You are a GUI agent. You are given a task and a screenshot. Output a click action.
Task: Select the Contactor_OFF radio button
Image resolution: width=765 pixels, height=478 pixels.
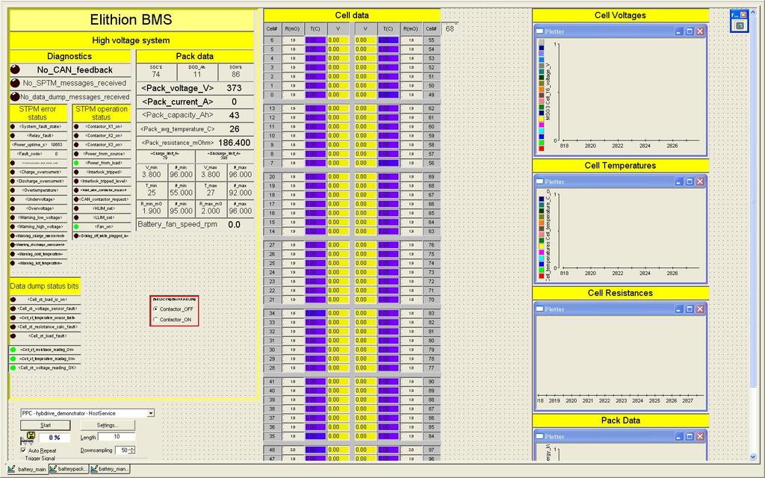[155, 309]
